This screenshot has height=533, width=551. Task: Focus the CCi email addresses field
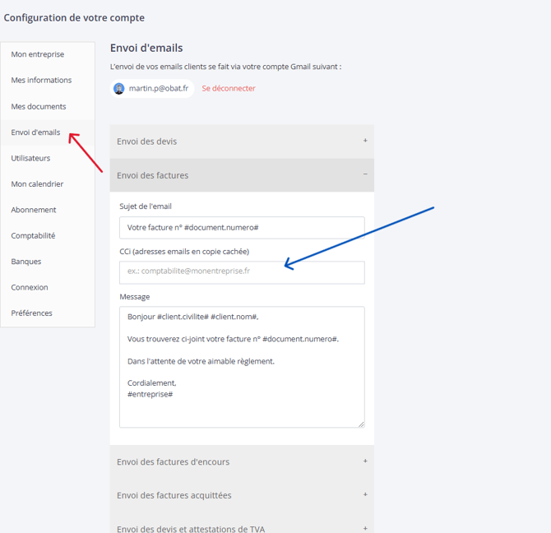click(242, 272)
